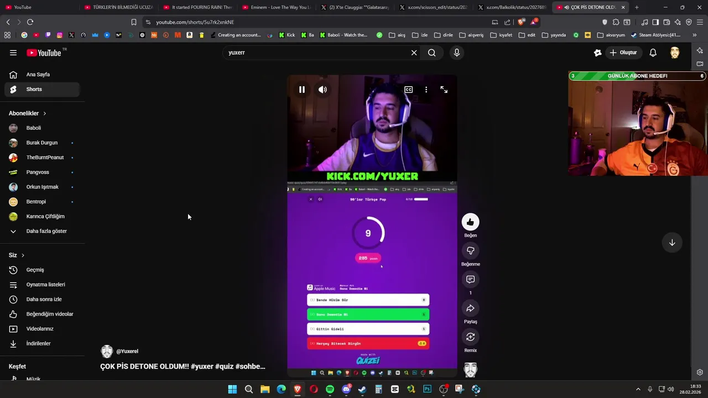Click the #yuxer hashtag in the title
708x398 pixels.
(202, 366)
